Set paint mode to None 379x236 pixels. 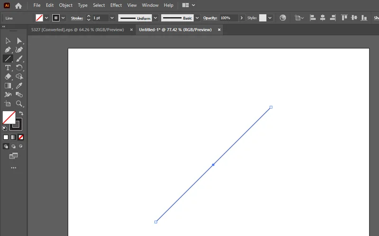21,137
